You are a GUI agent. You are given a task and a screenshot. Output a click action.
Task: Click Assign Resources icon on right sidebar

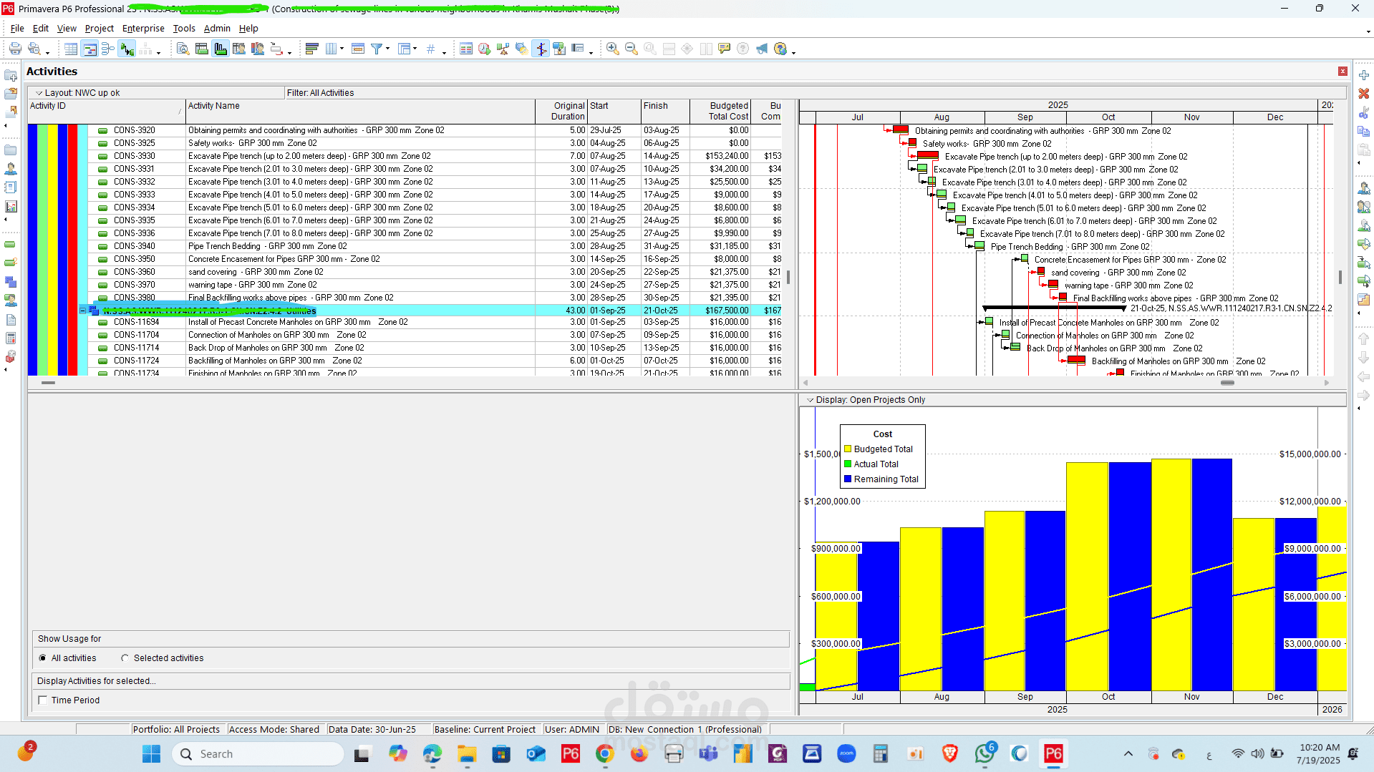(x=1364, y=188)
